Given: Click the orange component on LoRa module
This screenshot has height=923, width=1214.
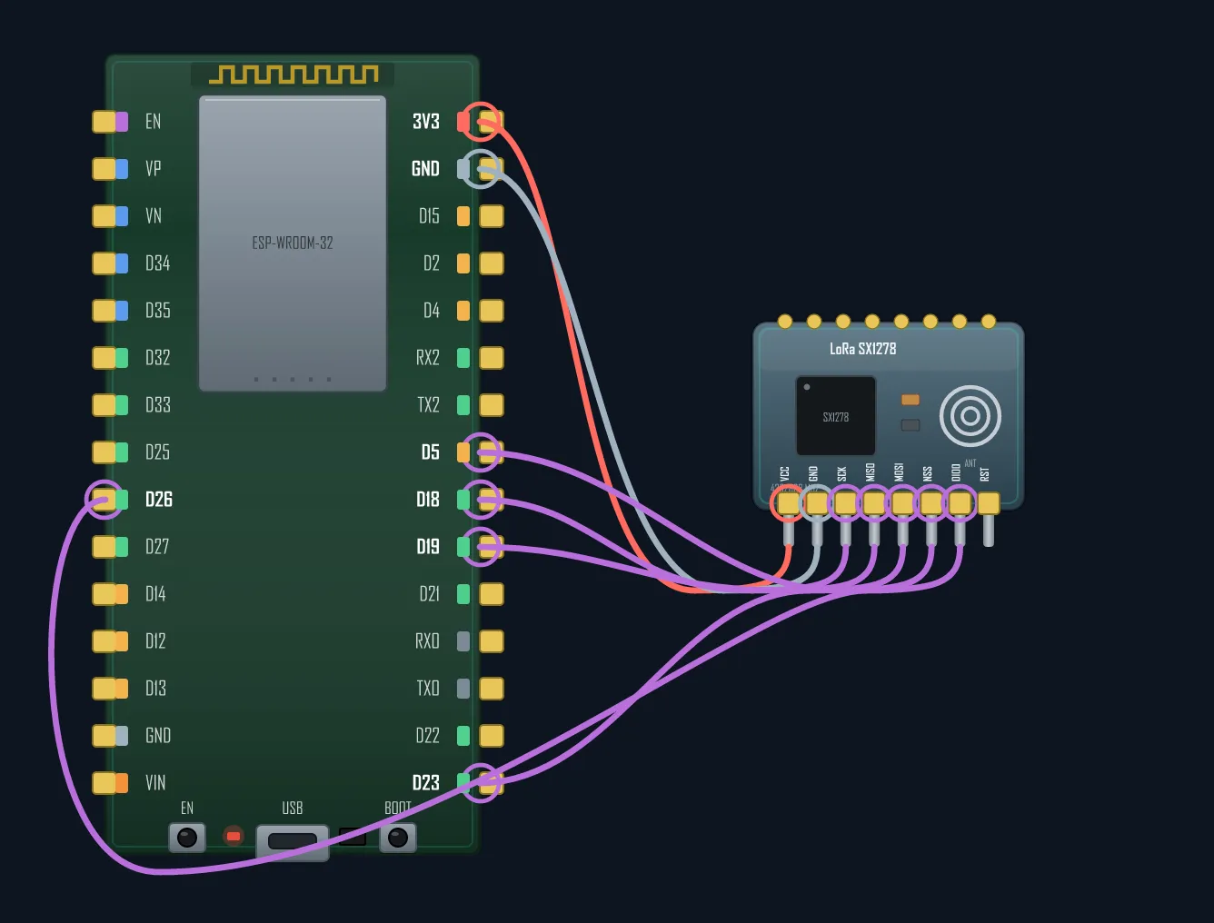Looking at the screenshot, I should [910, 400].
